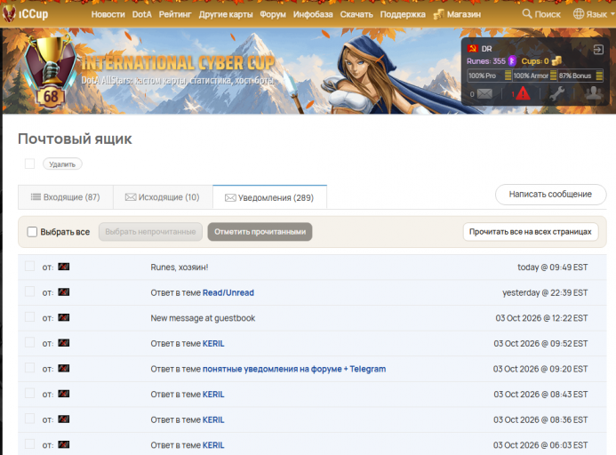Screen dimensions: 616x455
Task: Open the red warning triangle alert
Action: tap(523, 93)
